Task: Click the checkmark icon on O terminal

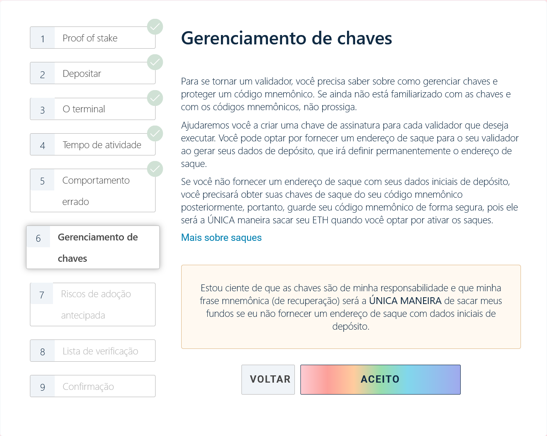Action: click(x=155, y=98)
